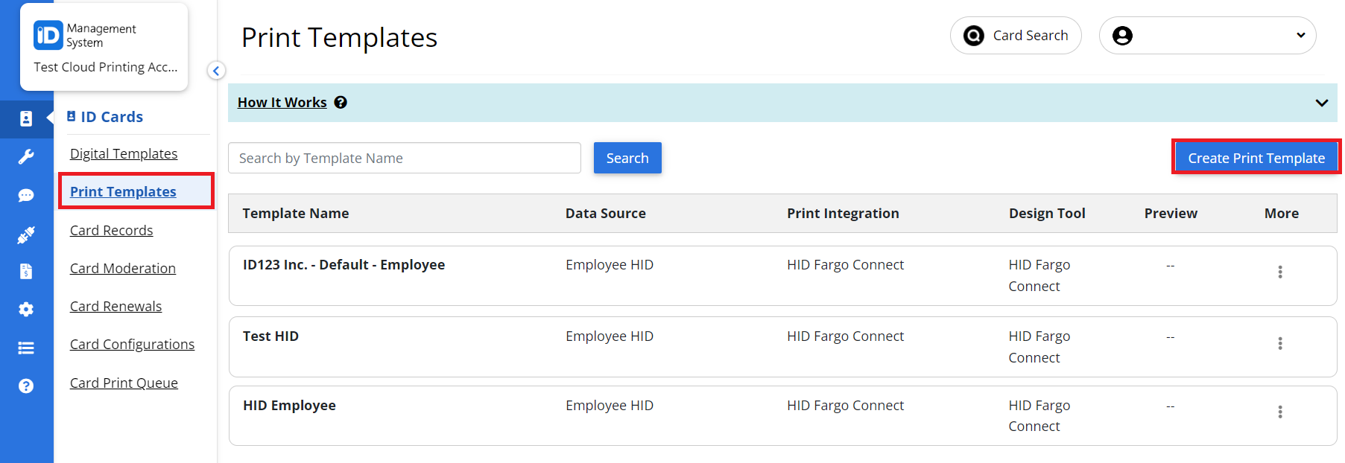The width and height of the screenshot is (1345, 463).
Task: Open Card Configurations page
Action: click(132, 344)
